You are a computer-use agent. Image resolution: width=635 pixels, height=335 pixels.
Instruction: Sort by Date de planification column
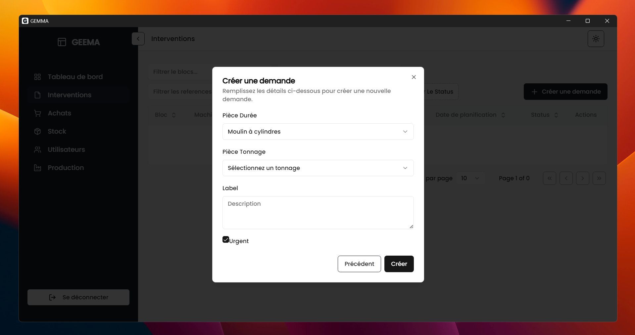click(470, 115)
